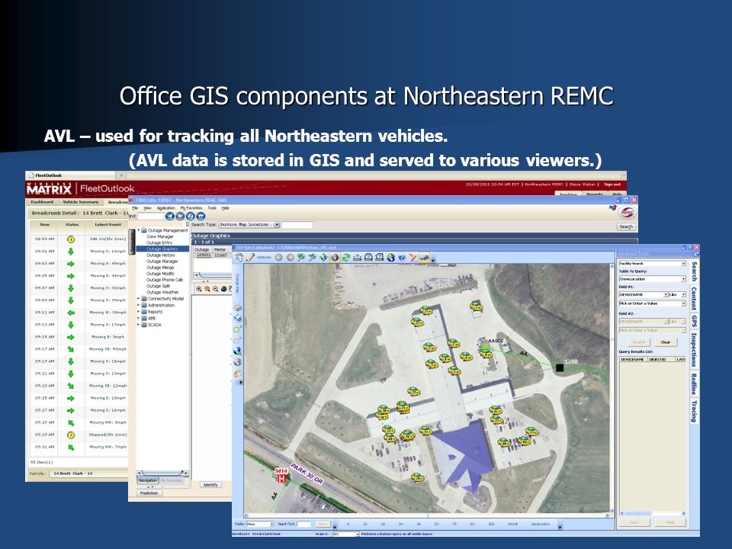
Task: Select Crew Manager in the OMS tree
Action: coord(159,236)
